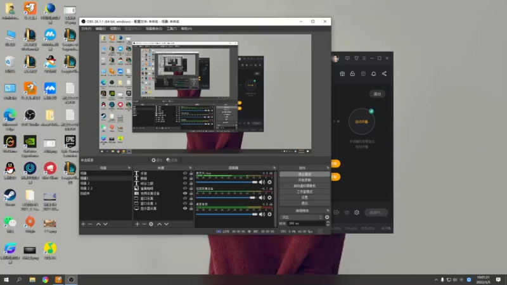
Task: Open the 淡出 scene transition dropdown
Action: click(x=302, y=217)
